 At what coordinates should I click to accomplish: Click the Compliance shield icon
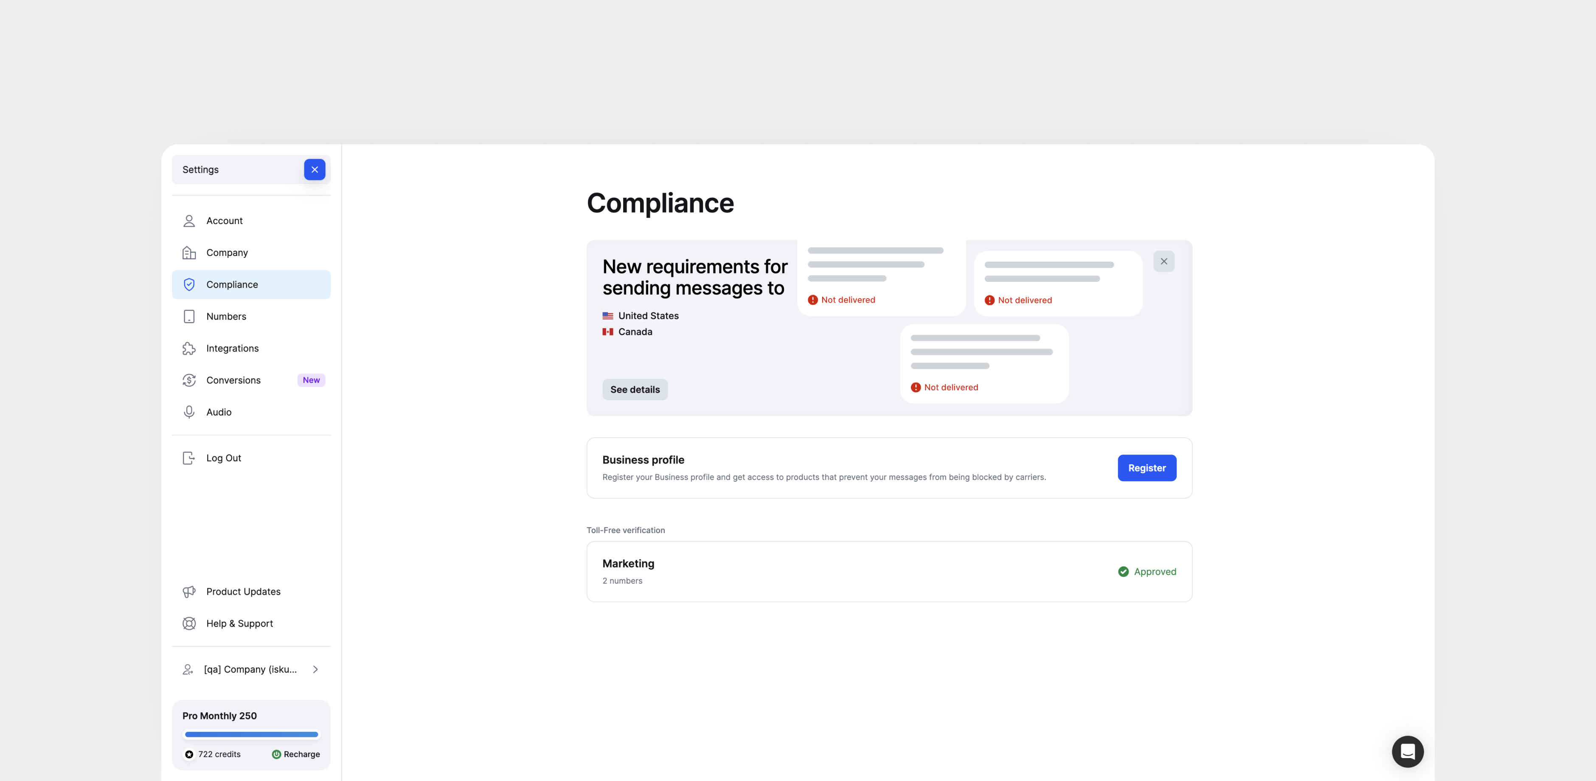click(x=189, y=285)
